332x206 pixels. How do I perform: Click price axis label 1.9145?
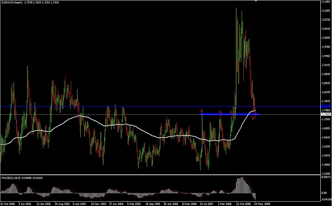[326, 65]
